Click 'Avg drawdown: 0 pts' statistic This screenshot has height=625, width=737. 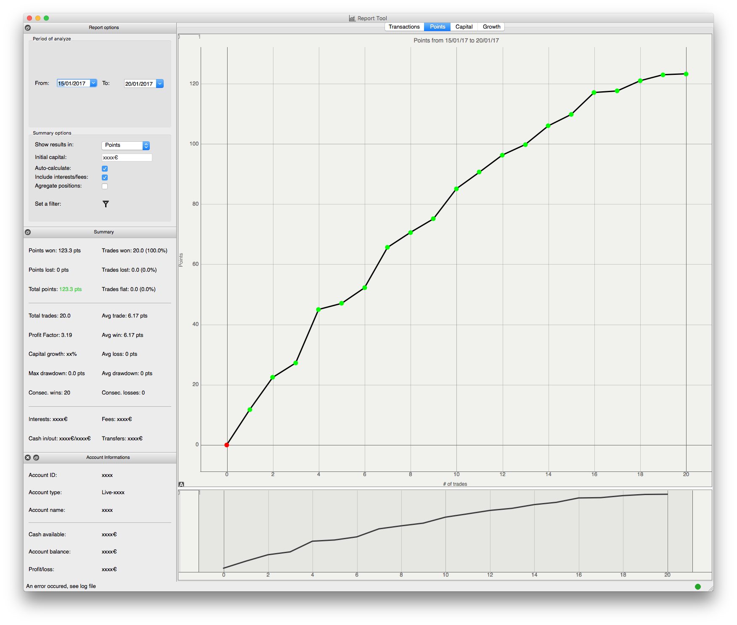[x=127, y=373]
